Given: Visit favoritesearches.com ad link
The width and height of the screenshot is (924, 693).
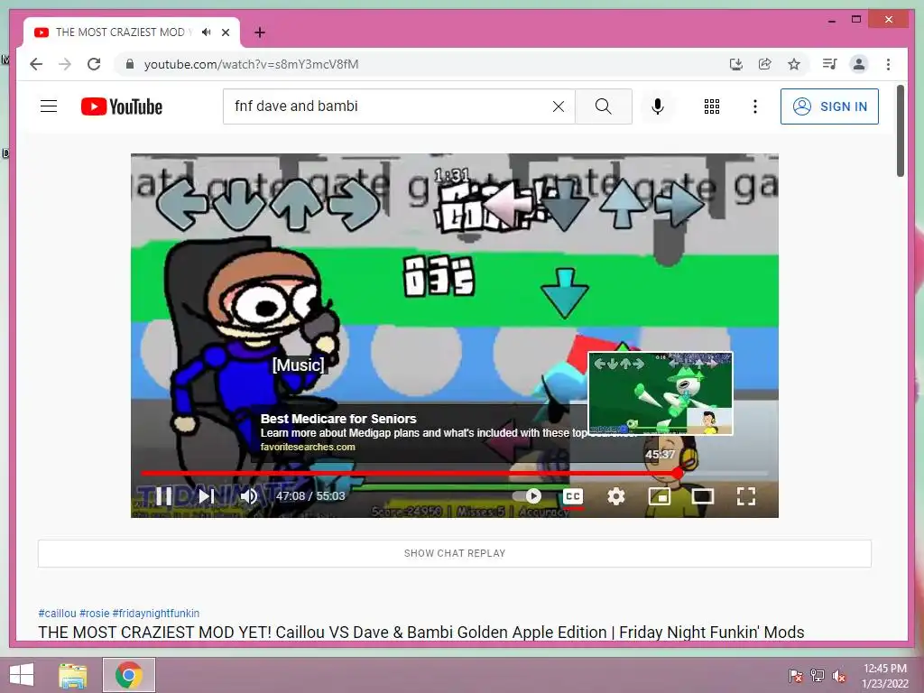Looking at the screenshot, I should pos(308,447).
